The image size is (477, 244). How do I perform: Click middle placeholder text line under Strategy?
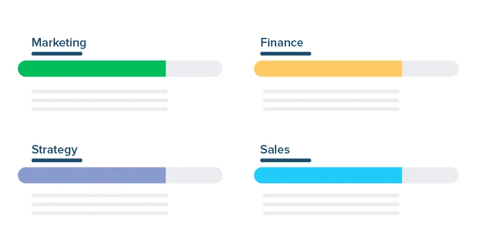(x=100, y=204)
